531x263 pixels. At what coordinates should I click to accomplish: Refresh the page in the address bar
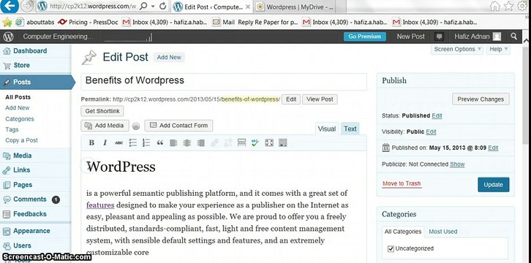(162, 6)
